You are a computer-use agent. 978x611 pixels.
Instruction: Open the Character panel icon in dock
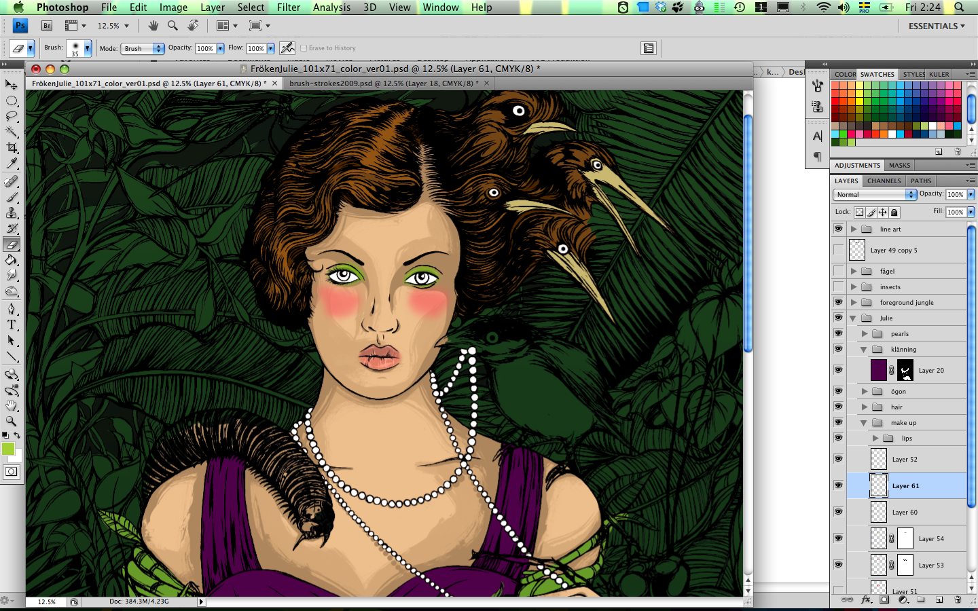pyautogui.click(x=818, y=136)
